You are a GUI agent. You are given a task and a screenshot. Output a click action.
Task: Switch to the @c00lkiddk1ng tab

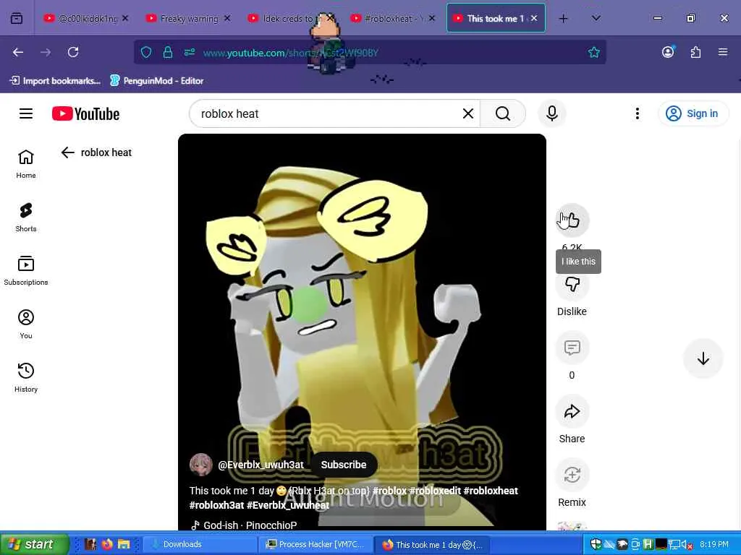[88, 18]
